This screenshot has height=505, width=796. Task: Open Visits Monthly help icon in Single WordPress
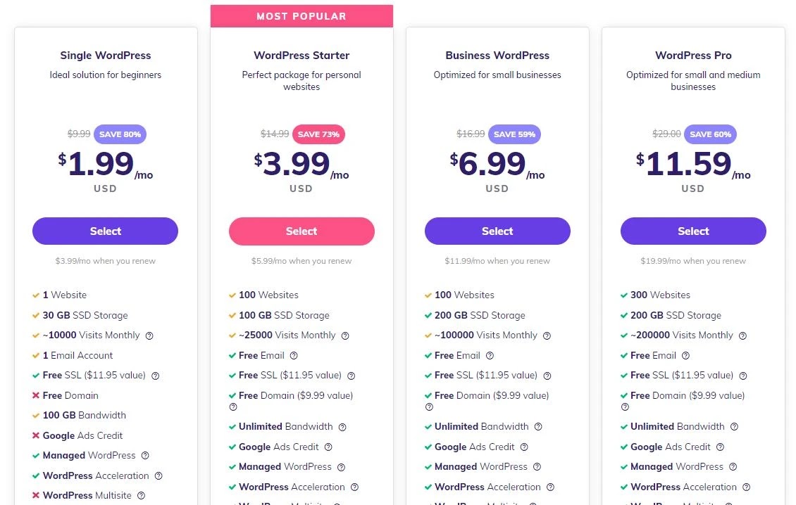click(149, 335)
